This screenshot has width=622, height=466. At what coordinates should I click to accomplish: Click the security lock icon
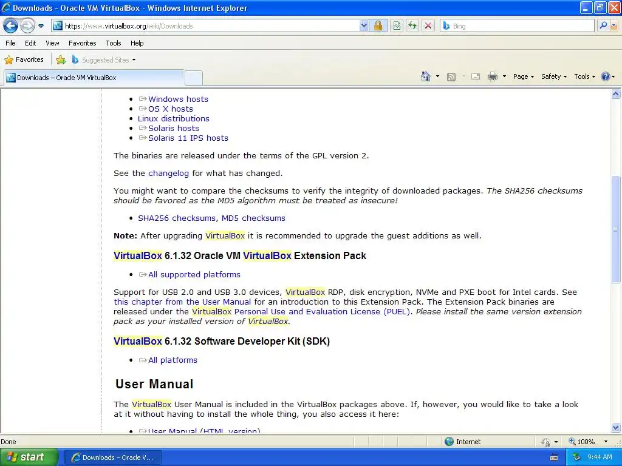pos(378,26)
